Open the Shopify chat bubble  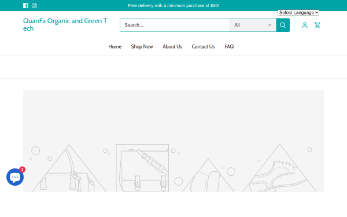pos(15,177)
